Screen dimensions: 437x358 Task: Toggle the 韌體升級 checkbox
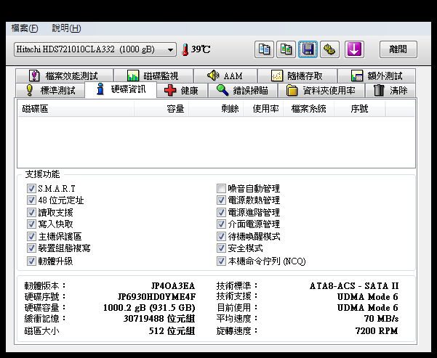coord(31,261)
